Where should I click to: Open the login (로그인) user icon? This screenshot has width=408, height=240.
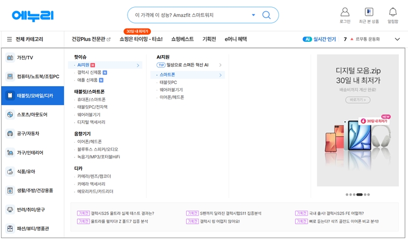tap(345, 12)
